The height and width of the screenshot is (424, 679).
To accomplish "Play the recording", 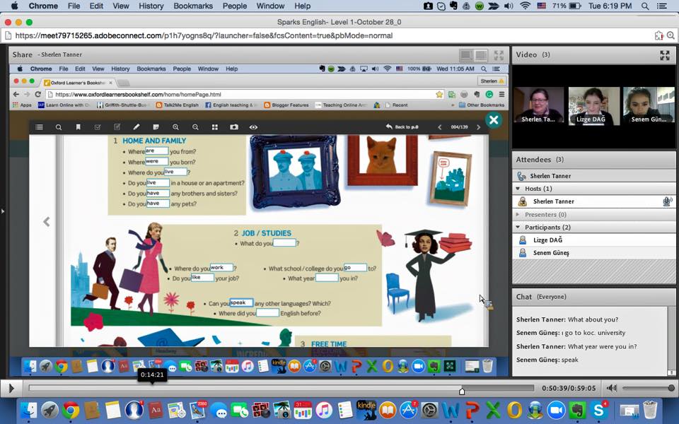I will (x=11, y=388).
